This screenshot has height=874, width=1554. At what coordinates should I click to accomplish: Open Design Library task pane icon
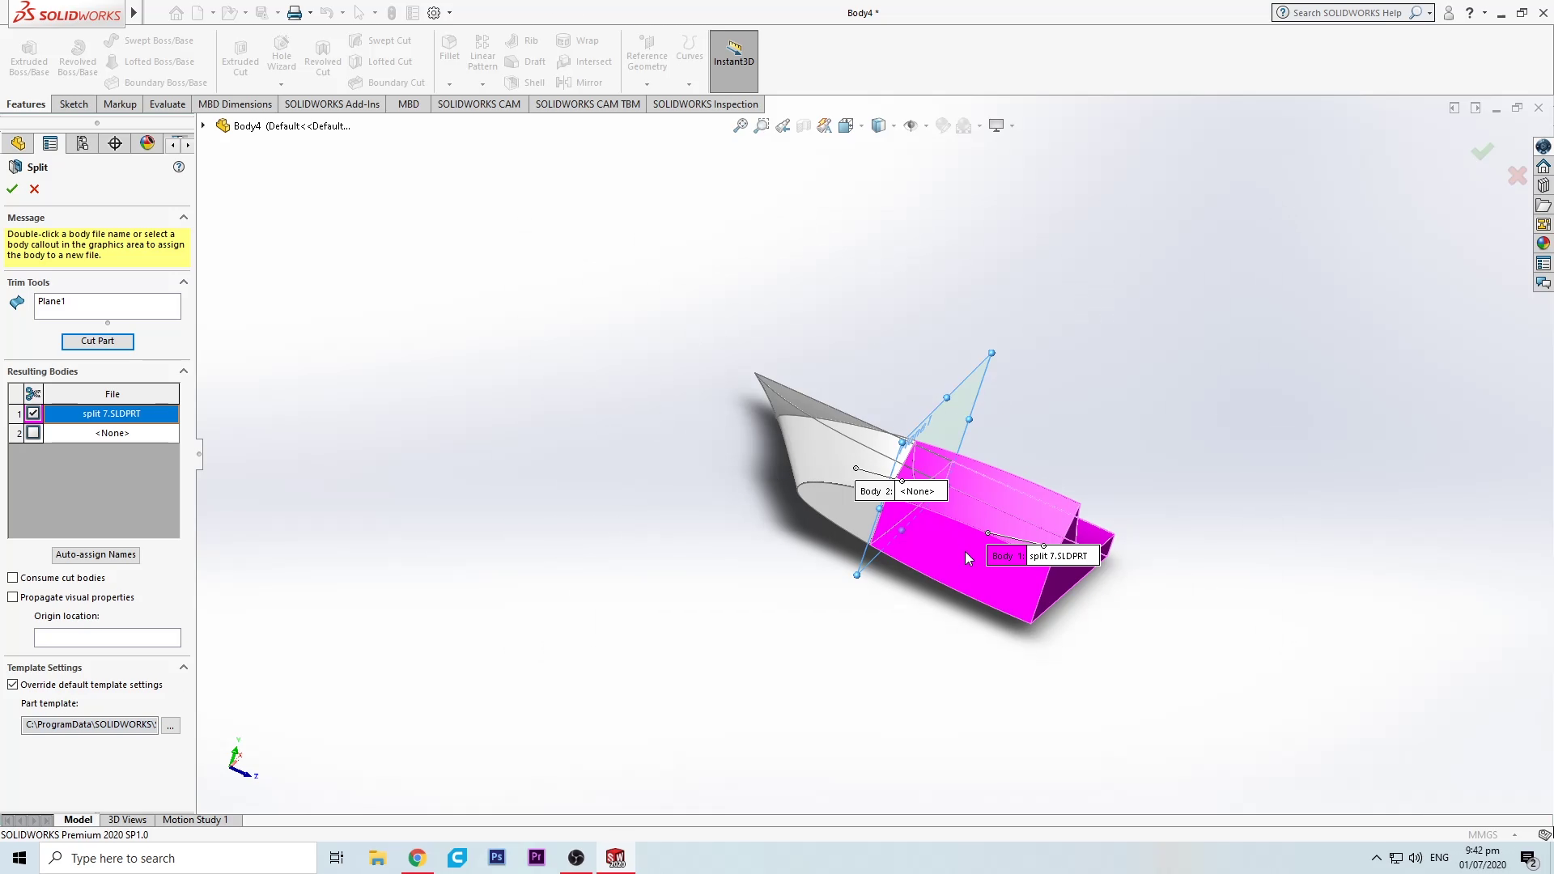(1543, 185)
